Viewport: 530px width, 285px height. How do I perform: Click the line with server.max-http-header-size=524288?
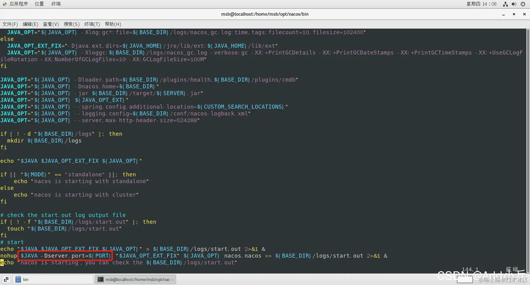pos(100,120)
